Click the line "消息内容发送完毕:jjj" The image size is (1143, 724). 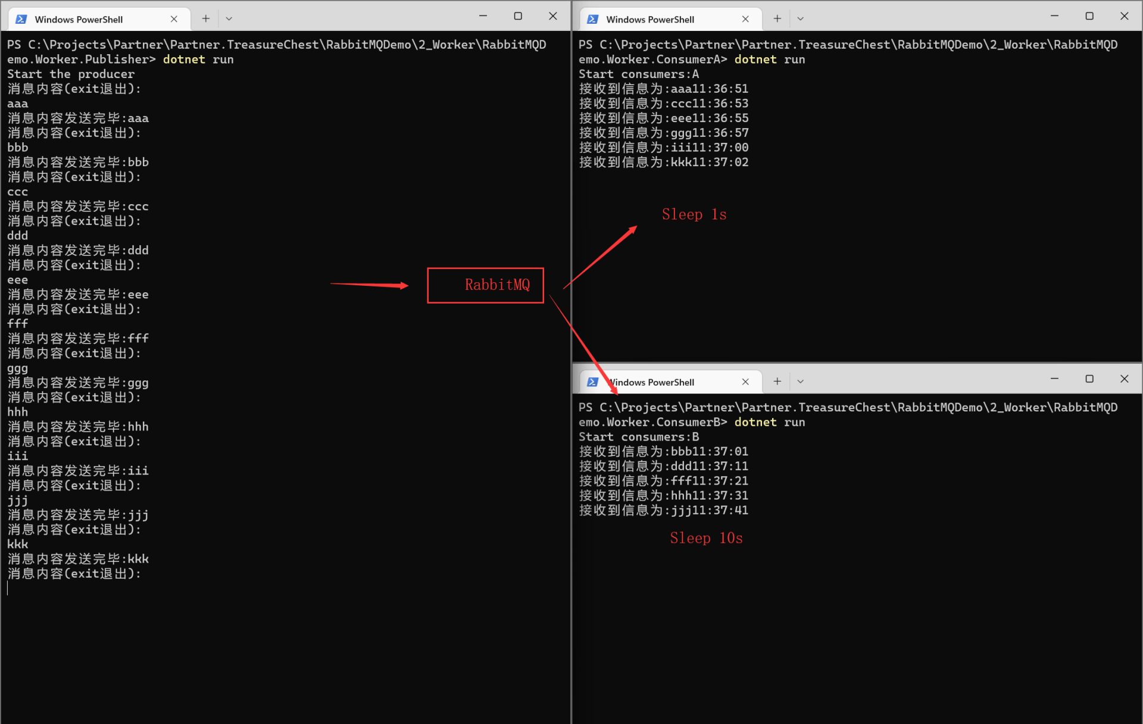point(78,514)
